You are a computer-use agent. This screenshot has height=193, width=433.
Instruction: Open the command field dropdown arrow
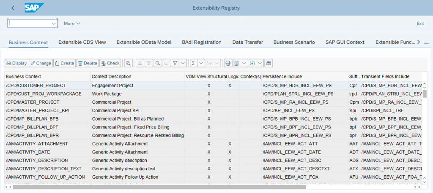[54, 24]
